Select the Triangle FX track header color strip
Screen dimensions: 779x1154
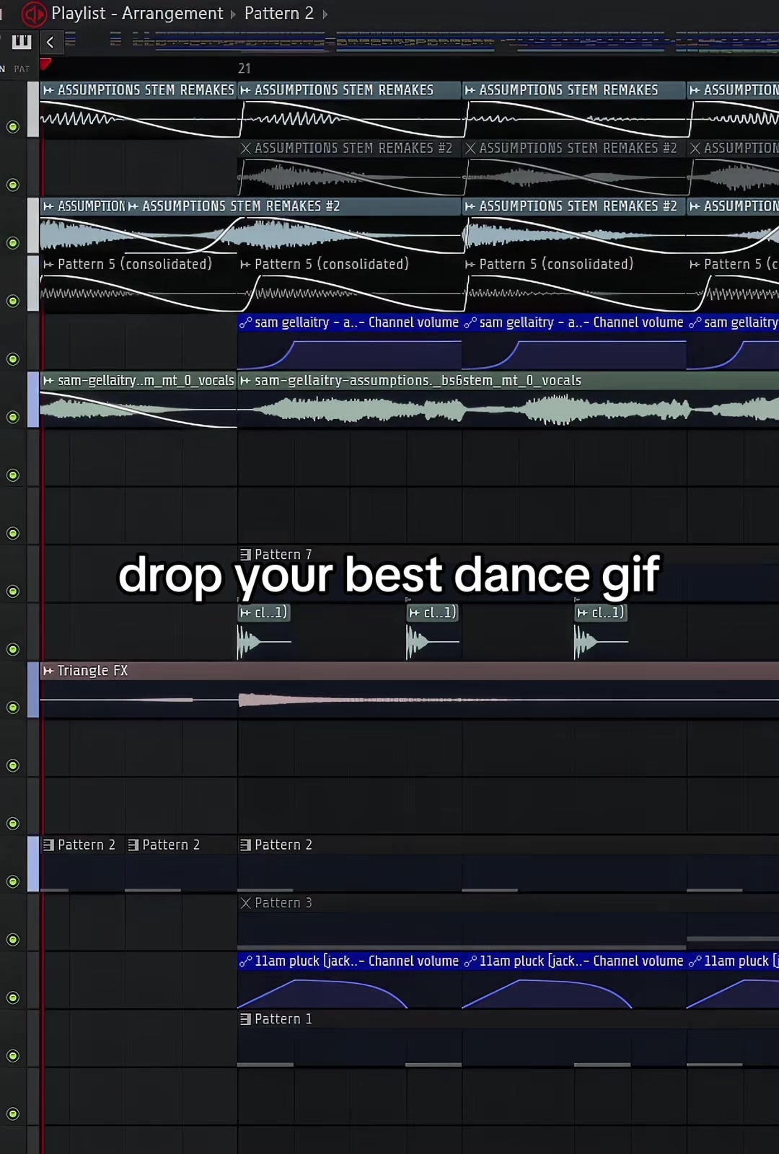tap(33, 690)
